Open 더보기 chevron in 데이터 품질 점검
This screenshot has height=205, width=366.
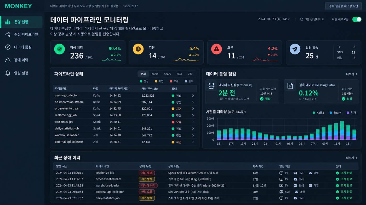tap(356, 74)
